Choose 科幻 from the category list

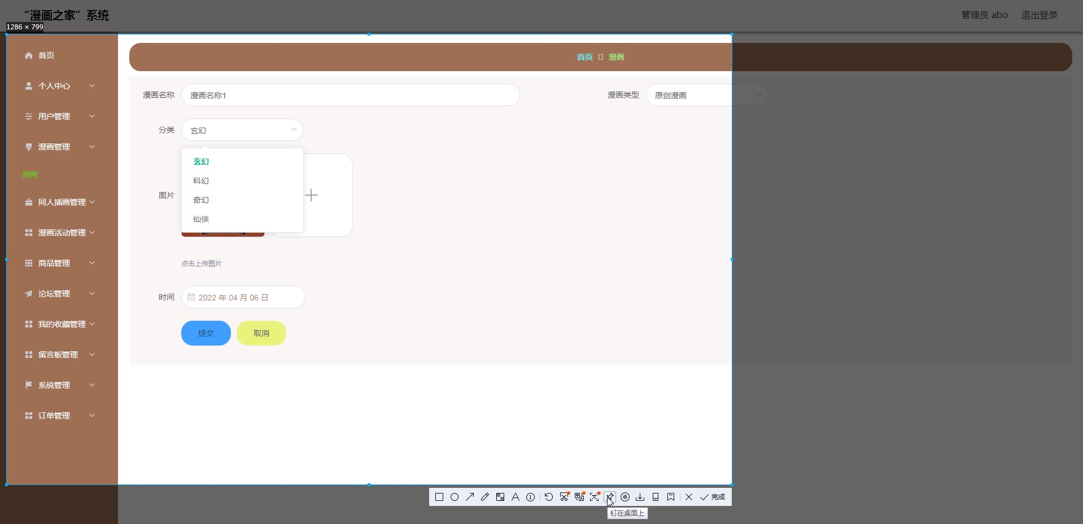242,181
